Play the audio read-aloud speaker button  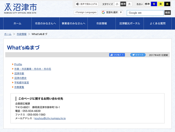(x=87, y=4)
